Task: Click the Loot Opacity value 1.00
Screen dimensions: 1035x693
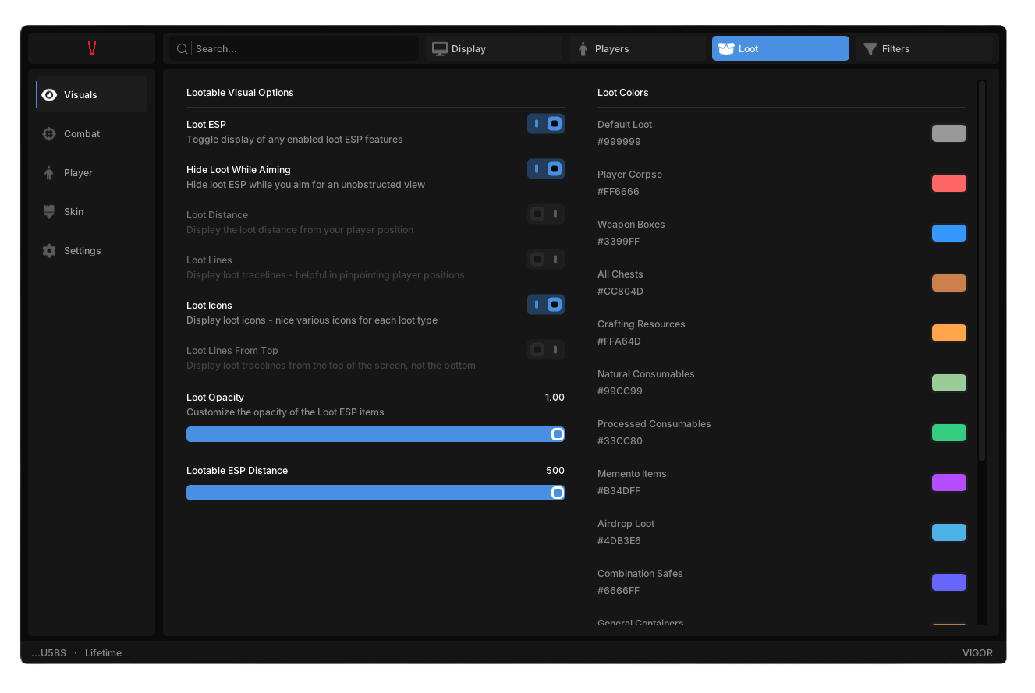Action: pyautogui.click(x=555, y=398)
